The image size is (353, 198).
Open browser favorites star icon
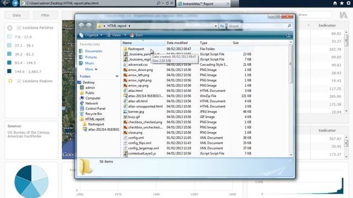coord(342,3)
